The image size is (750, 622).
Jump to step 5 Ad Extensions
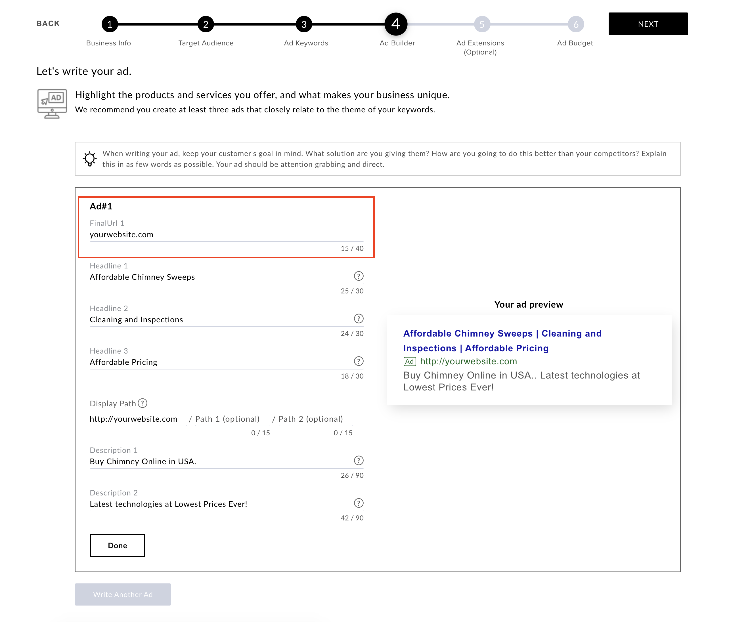point(482,24)
